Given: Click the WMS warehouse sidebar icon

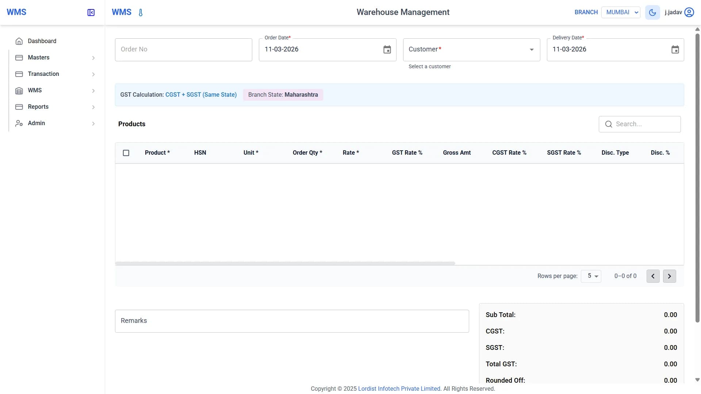Looking at the screenshot, I should [x=19, y=90].
